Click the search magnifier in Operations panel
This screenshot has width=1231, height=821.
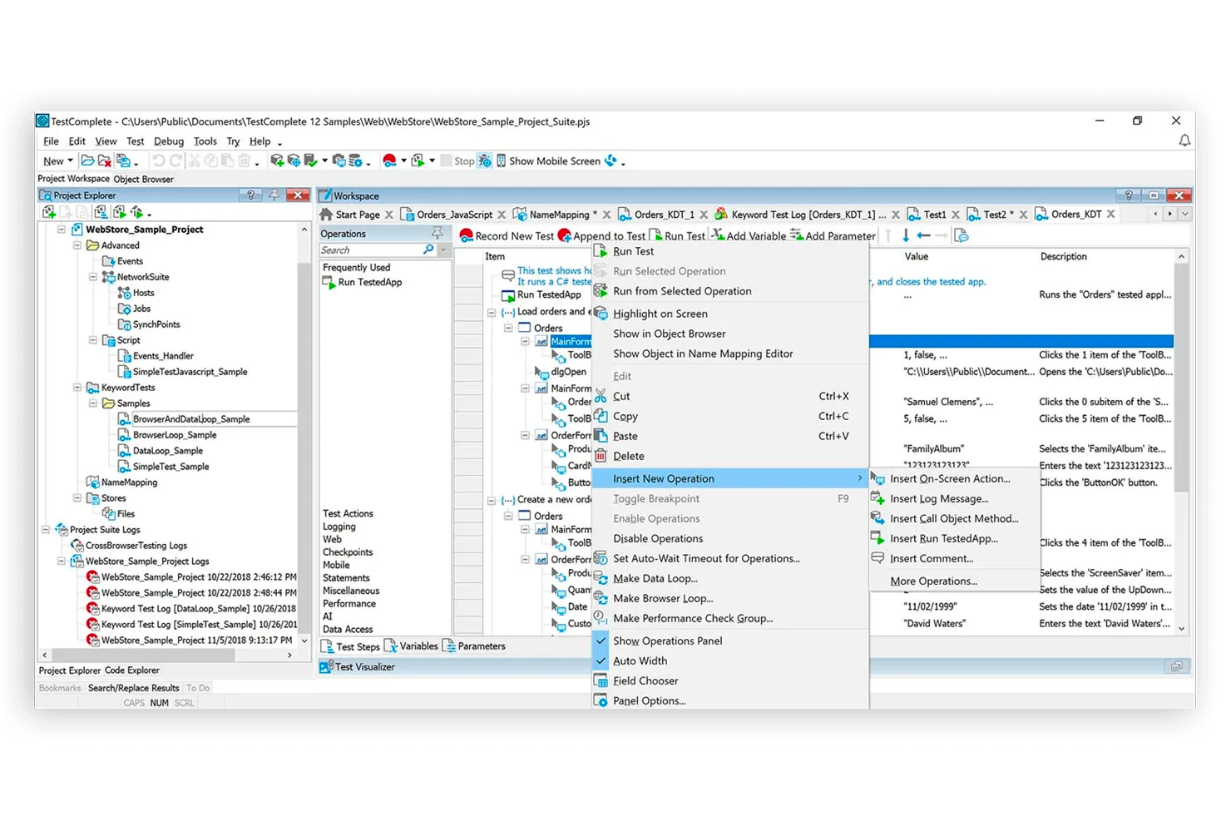coord(429,250)
